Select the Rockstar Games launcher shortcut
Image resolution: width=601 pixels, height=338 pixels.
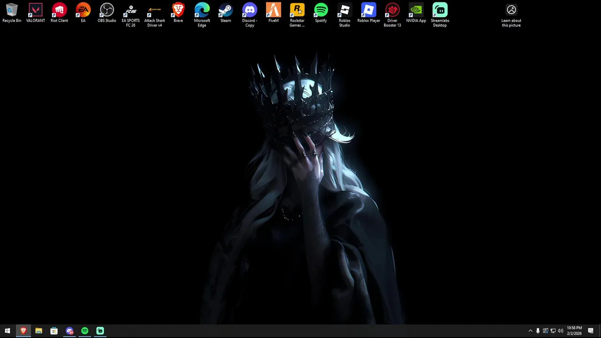point(297,15)
